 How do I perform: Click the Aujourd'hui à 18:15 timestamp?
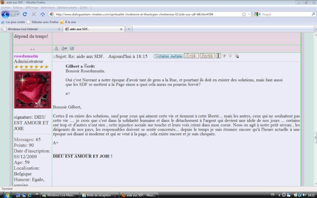128,56
